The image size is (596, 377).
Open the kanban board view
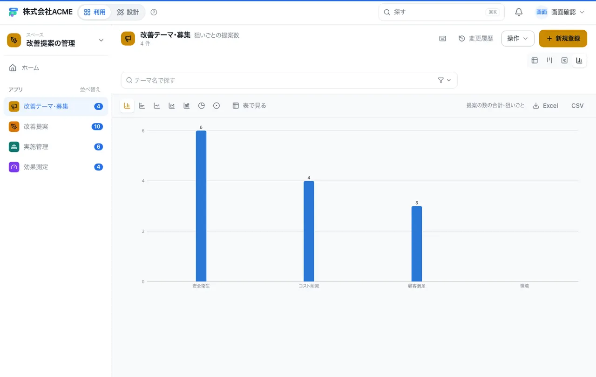pyautogui.click(x=549, y=60)
